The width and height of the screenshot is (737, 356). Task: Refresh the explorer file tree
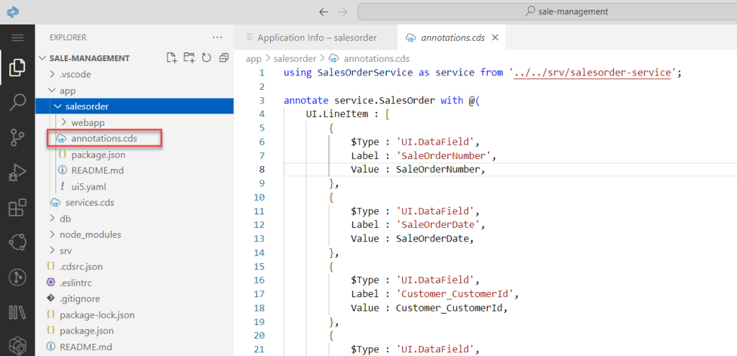[x=206, y=58]
